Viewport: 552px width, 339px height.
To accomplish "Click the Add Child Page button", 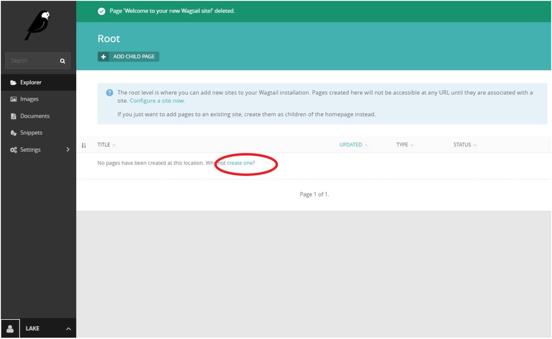I will (x=128, y=56).
